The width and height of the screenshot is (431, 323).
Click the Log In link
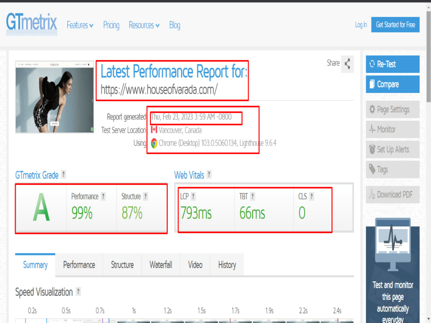click(x=361, y=25)
